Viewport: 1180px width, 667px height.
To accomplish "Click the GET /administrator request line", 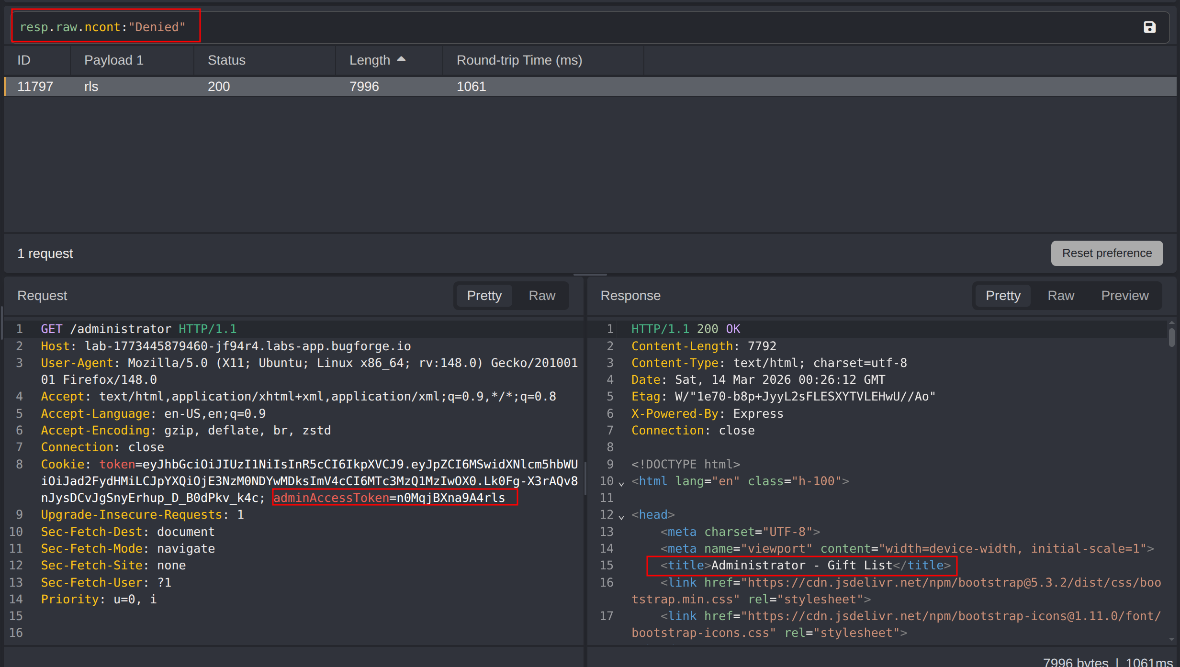I will point(139,329).
